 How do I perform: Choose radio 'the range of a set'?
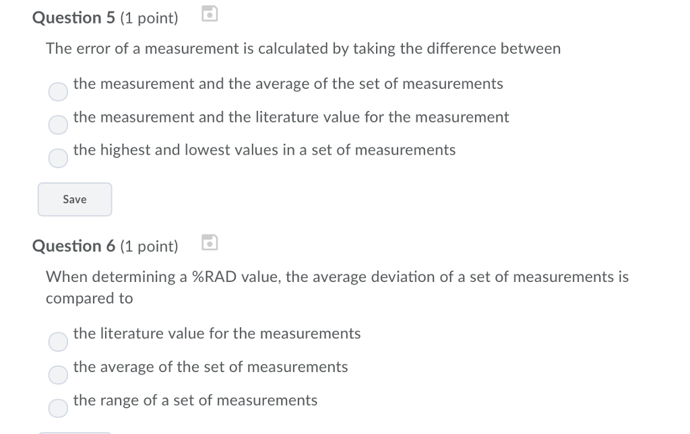pyautogui.click(x=59, y=408)
